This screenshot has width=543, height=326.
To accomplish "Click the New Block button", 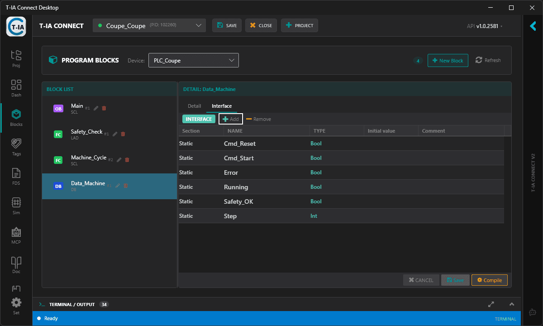I will click(448, 60).
